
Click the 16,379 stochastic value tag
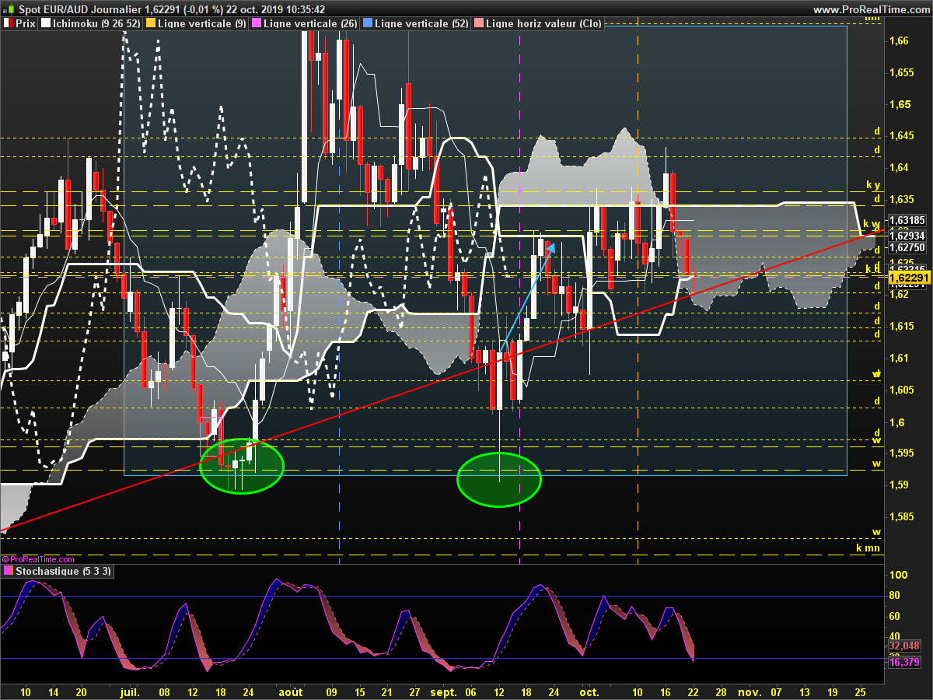click(904, 662)
